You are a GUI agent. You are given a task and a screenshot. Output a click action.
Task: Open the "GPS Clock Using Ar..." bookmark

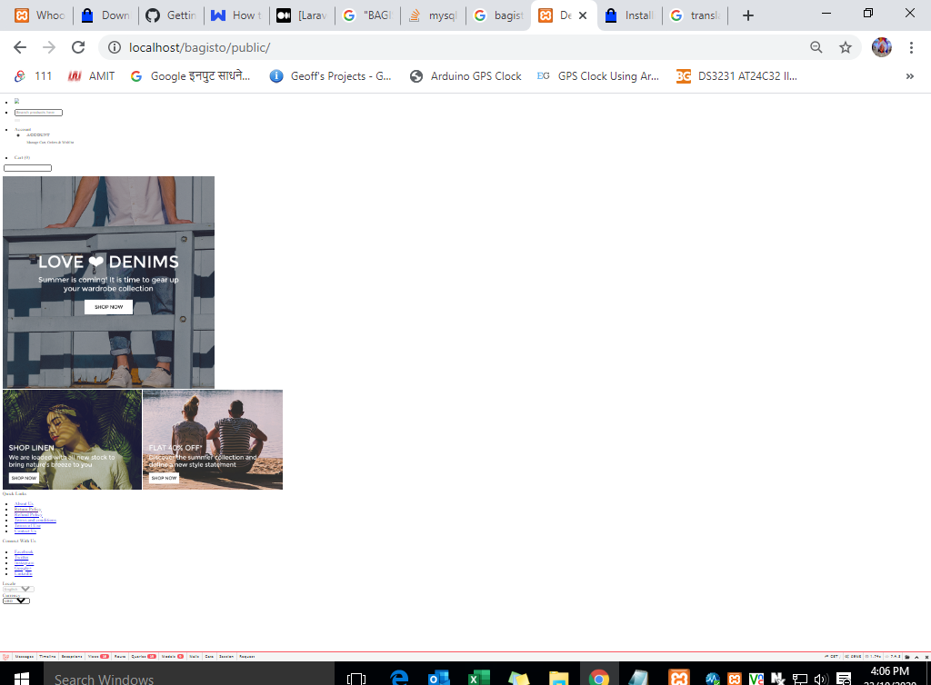click(x=598, y=76)
